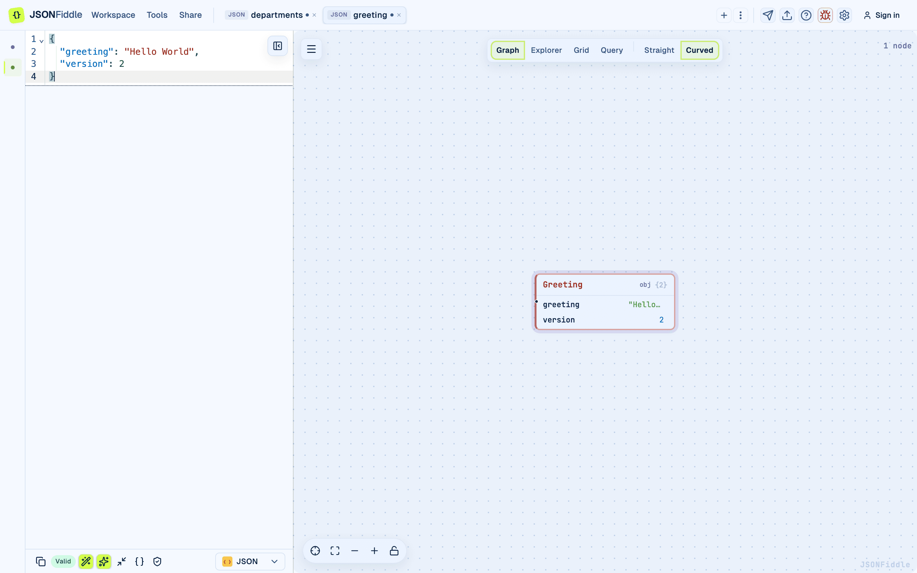917x573 pixels.
Task: Click the shield validate icon
Action: click(x=157, y=561)
